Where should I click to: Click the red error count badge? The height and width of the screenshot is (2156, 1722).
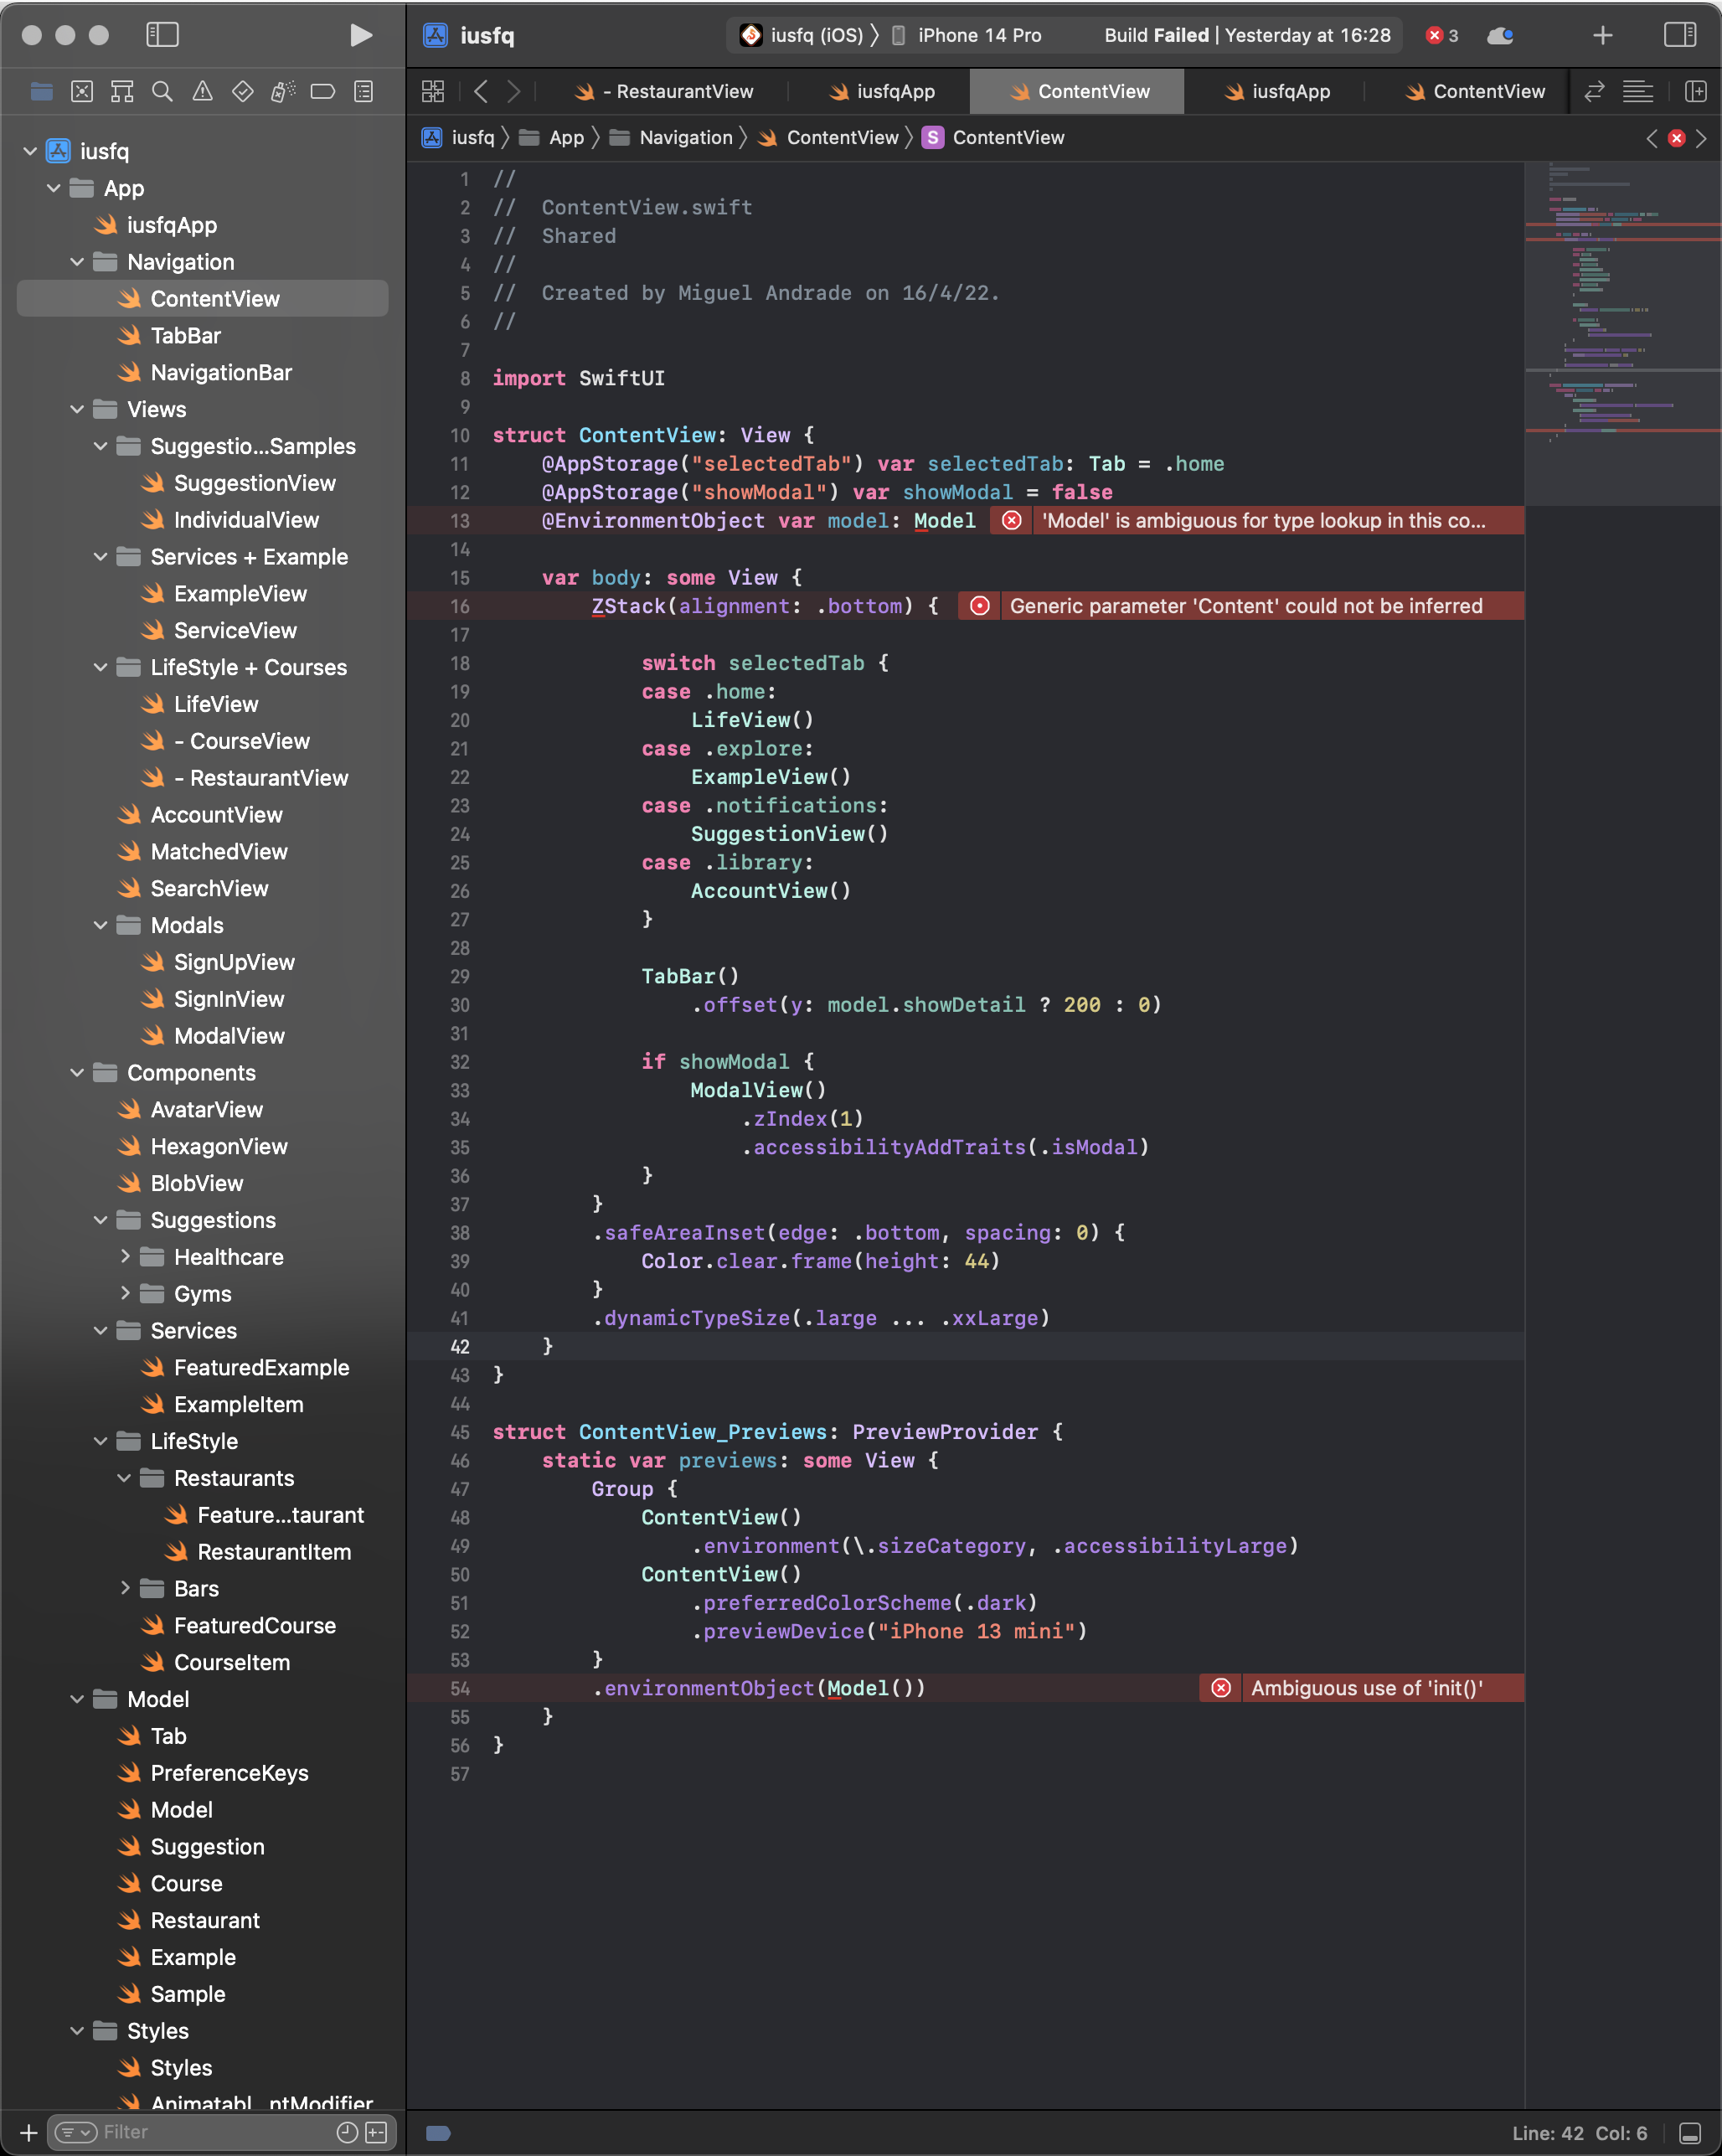tap(1442, 36)
